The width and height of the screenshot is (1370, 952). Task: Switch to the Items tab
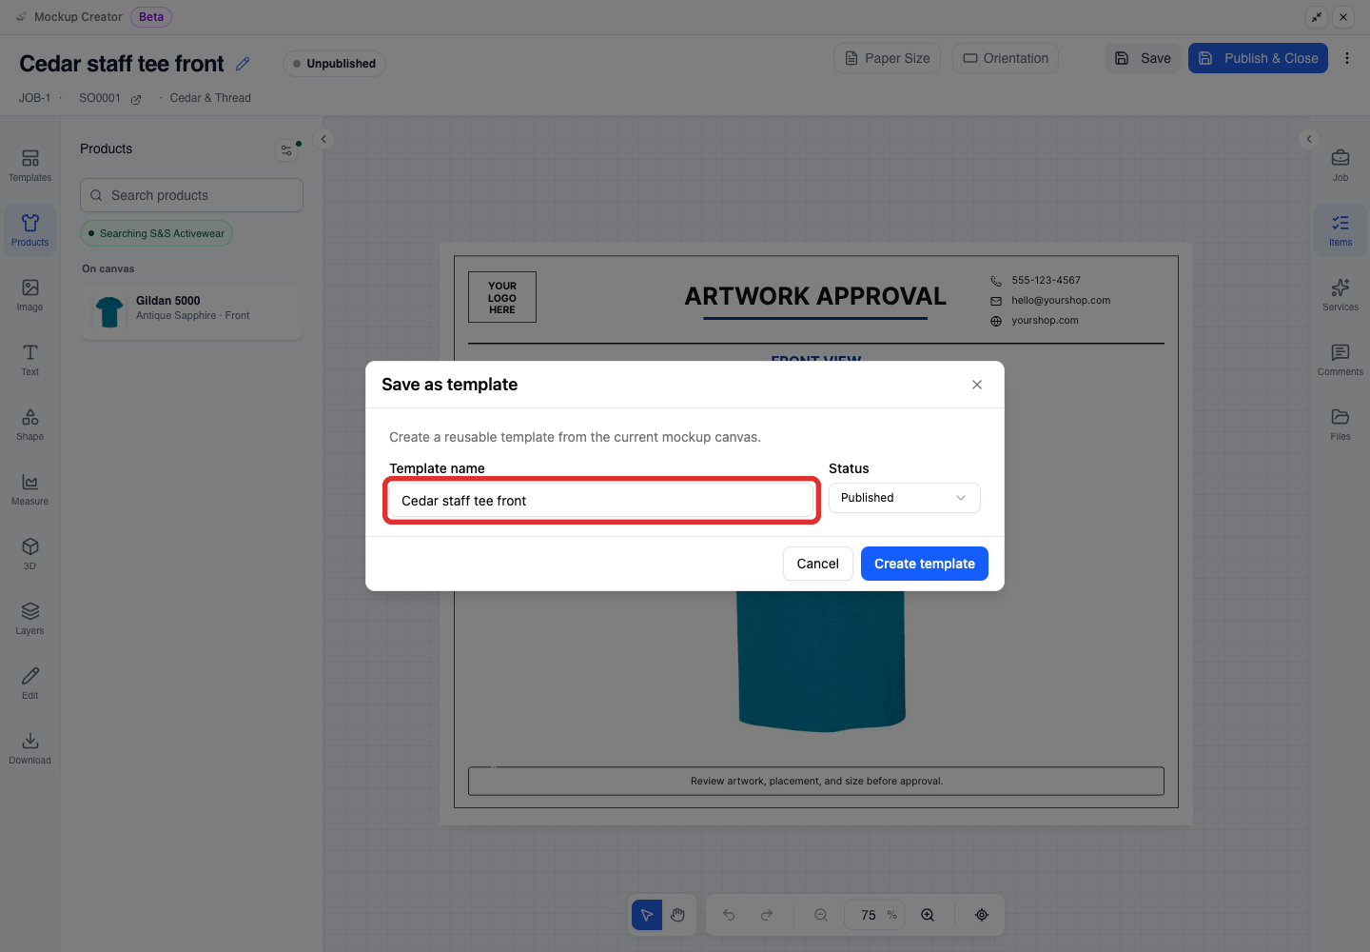click(x=1341, y=229)
